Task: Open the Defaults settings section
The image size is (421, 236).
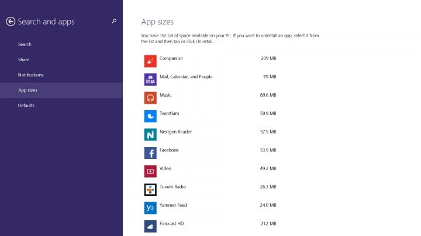Action: (61, 105)
